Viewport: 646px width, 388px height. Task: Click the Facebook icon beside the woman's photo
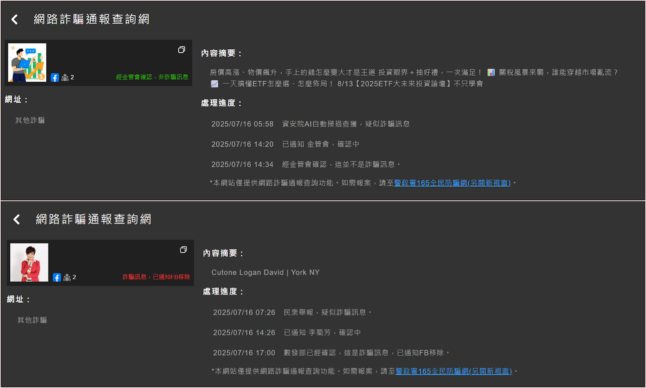click(57, 277)
